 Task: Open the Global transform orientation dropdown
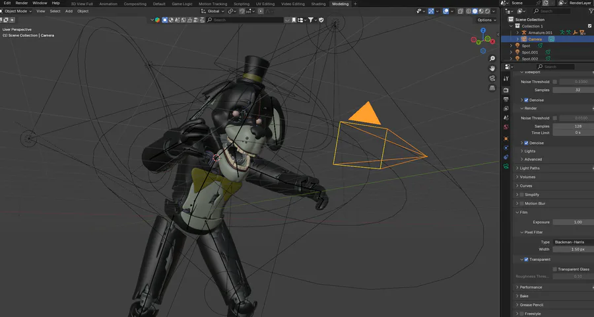pyautogui.click(x=213, y=11)
